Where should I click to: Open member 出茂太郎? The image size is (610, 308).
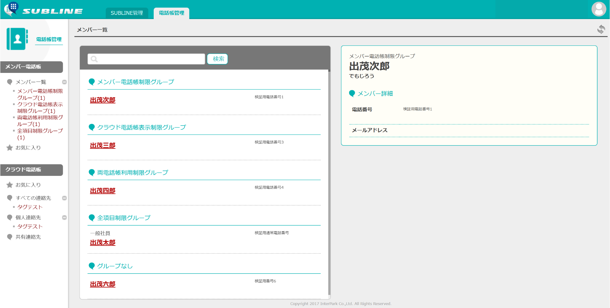click(103, 243)
